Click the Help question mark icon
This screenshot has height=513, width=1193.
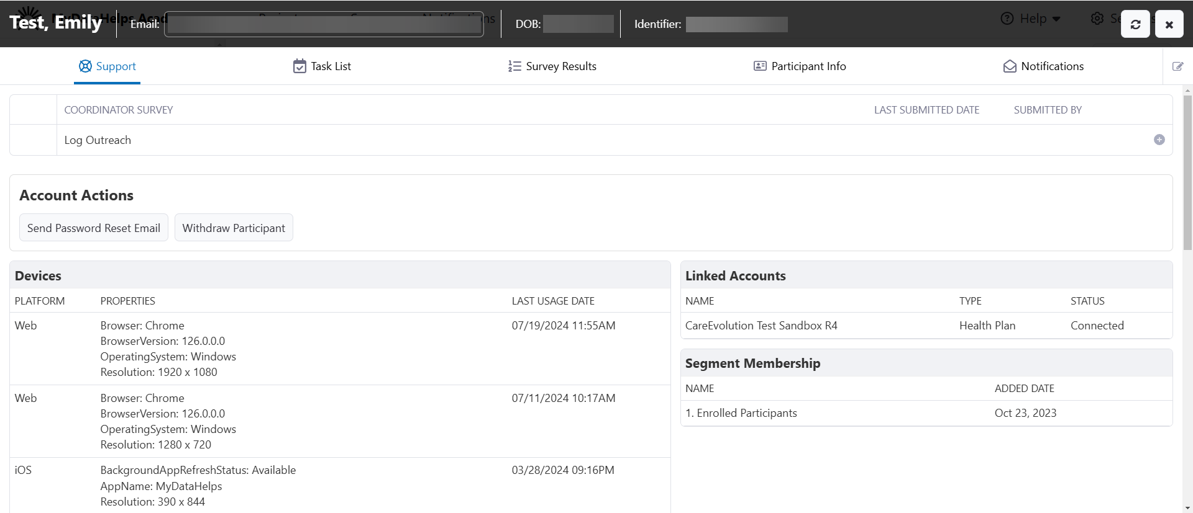[x=1007, y=19]
